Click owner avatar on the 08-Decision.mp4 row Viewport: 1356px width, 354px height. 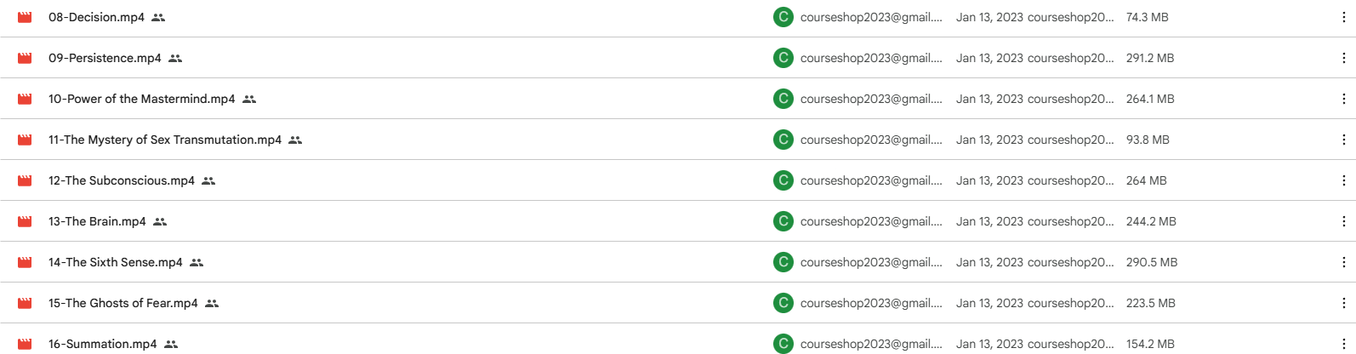[783, 17]
